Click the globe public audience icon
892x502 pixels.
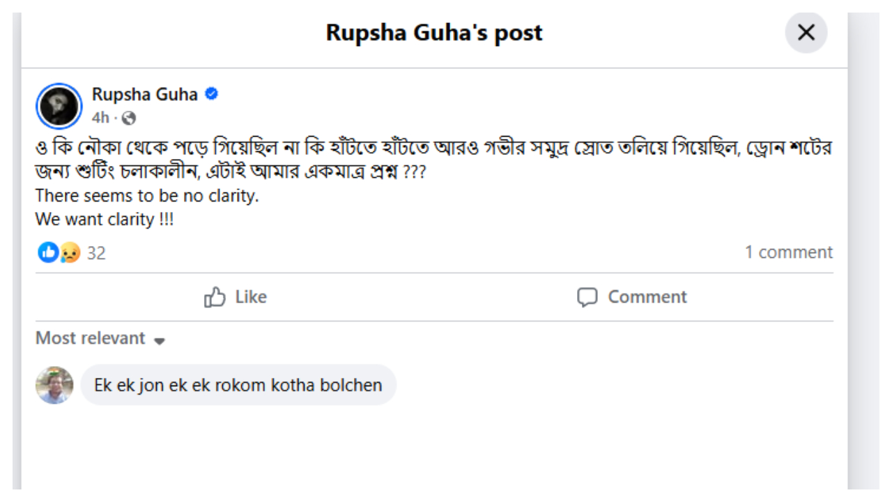click(128, 118)
